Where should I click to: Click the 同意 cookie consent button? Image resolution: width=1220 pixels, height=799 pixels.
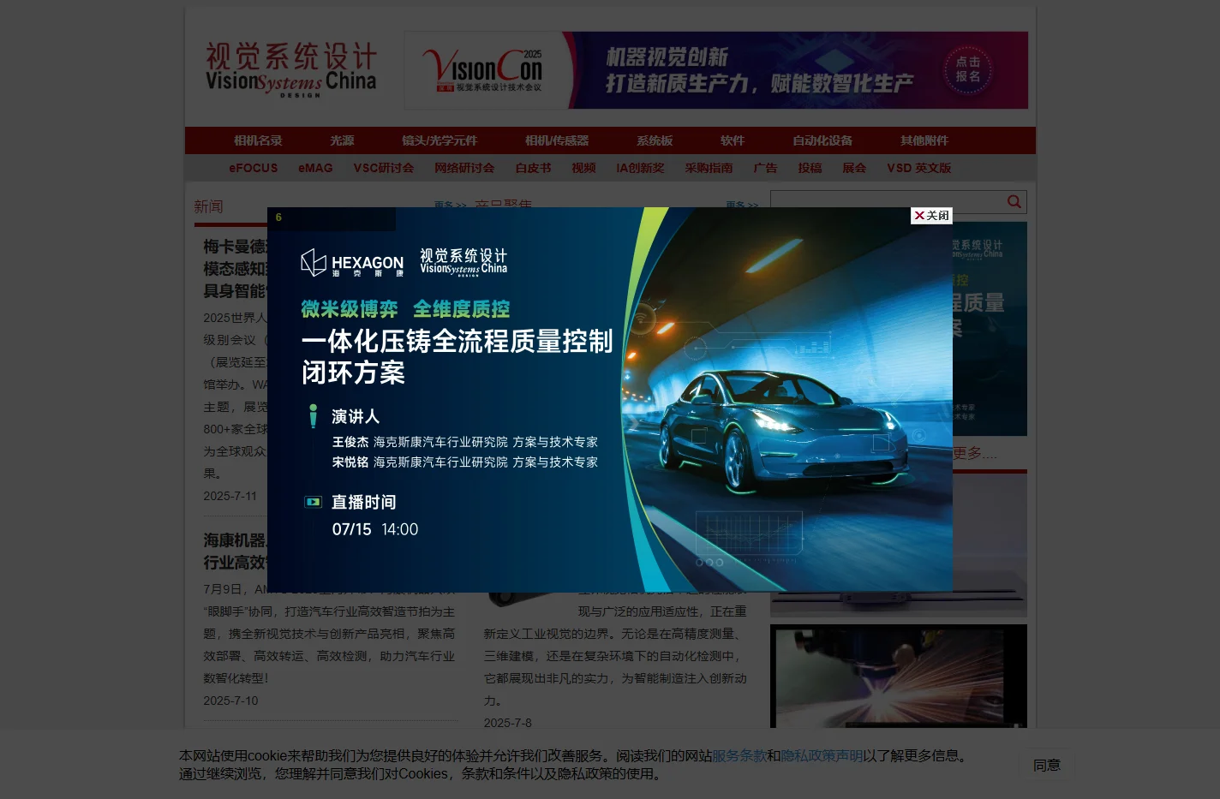[1047, 765]
